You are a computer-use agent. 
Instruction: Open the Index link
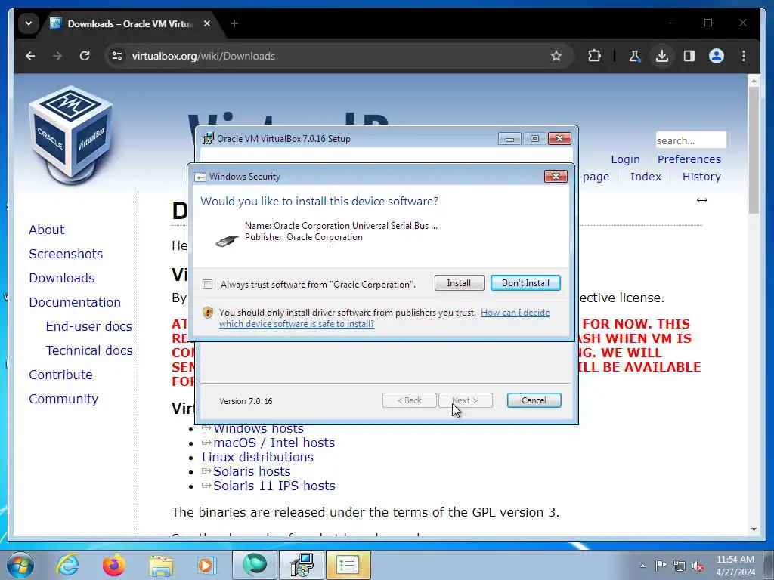[x=646, y=177]
